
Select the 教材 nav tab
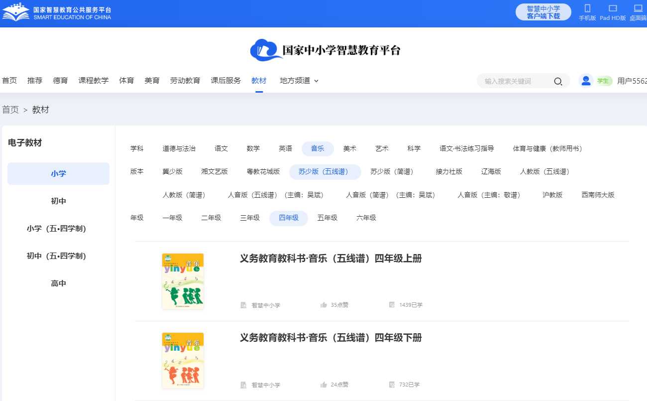tap(259, 80)
